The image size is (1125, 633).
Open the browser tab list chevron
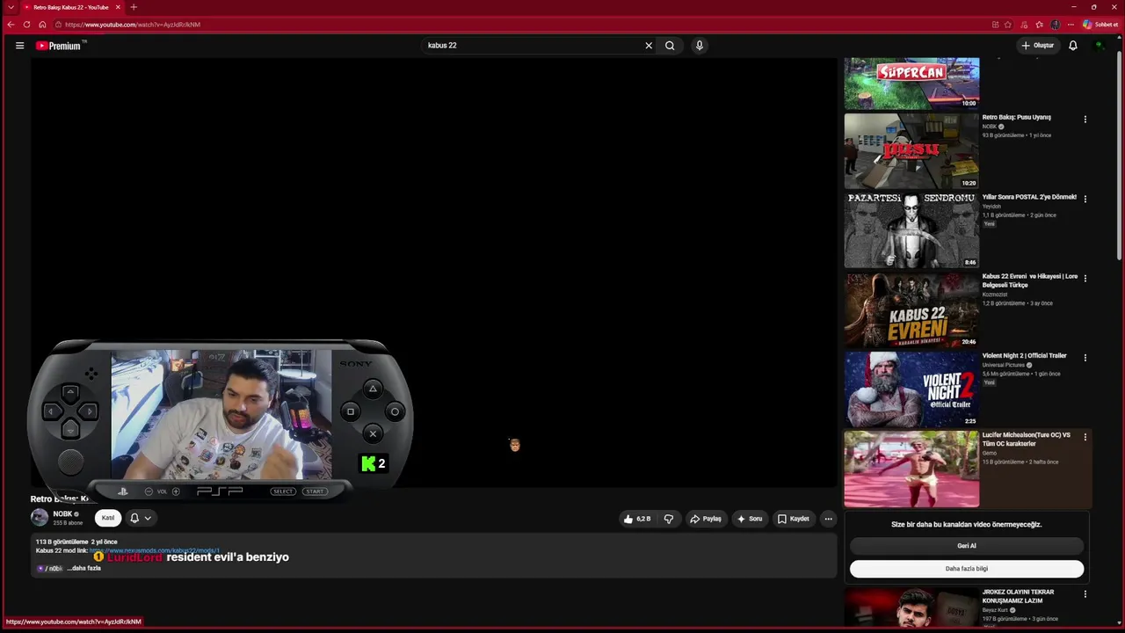pos(11,7)
